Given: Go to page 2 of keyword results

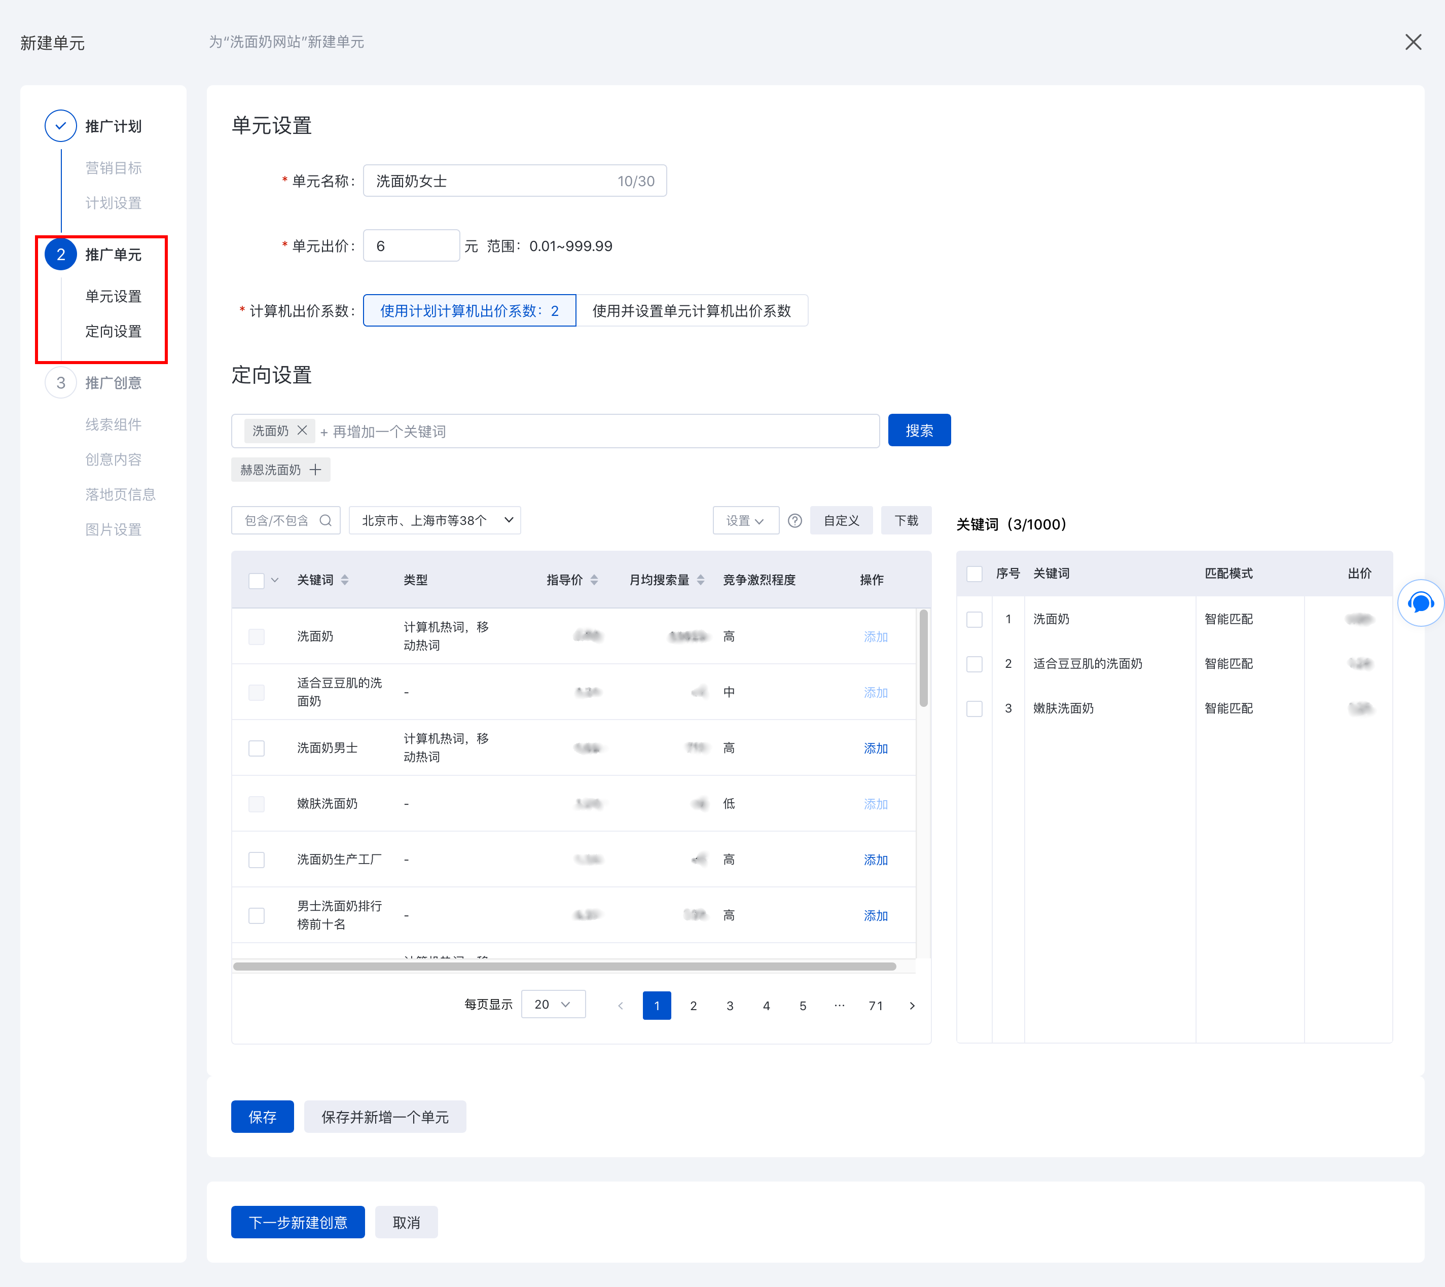Looking at the screenshot, I should (694, 1005).
